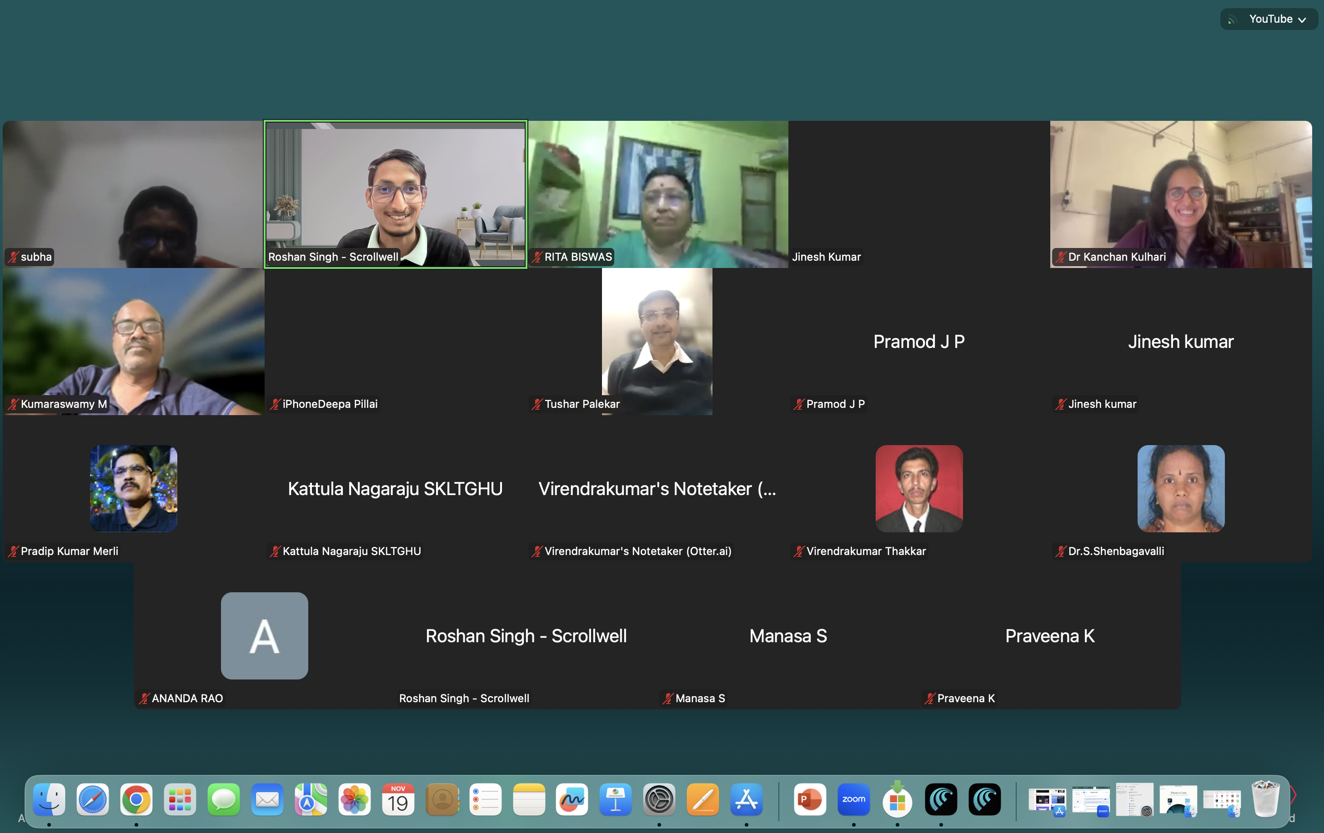Open the Photos app in dock
Screen dimensions: 1324x833
tap(354, 799)
